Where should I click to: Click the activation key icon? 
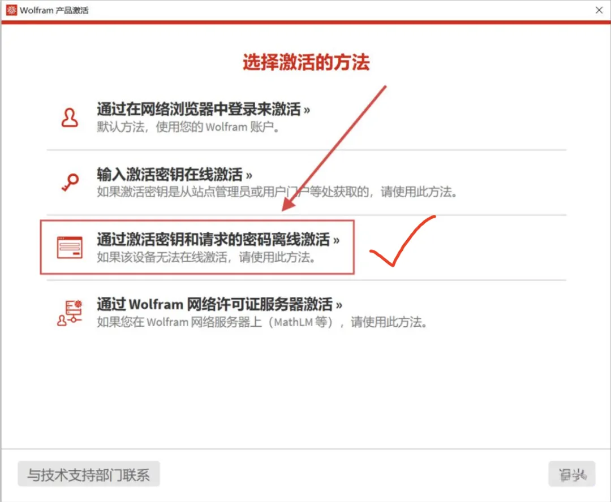tap(70, 182)
